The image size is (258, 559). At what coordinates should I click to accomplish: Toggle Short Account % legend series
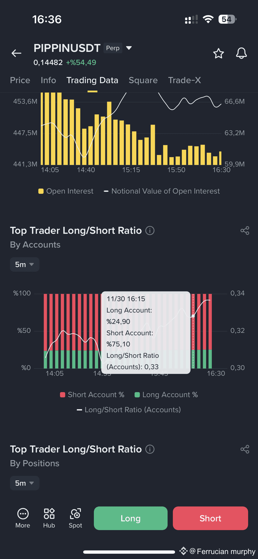click(x=92, y=395)
